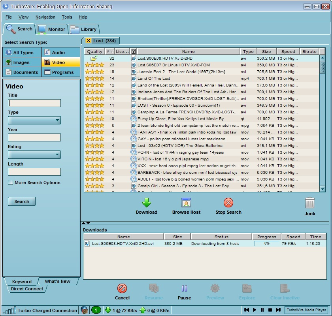Click the Explore folder icon
This screenshot has width=332, height=316.
(x=247, y=288)
